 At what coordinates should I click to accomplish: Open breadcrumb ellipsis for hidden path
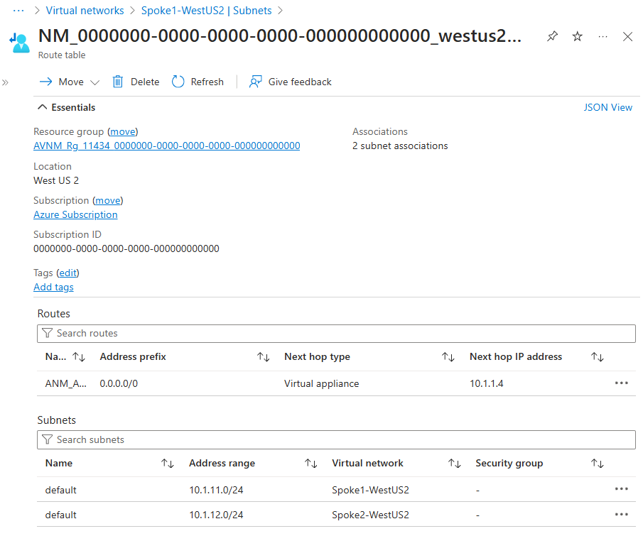pyautogui.click(x=18, y=11)
